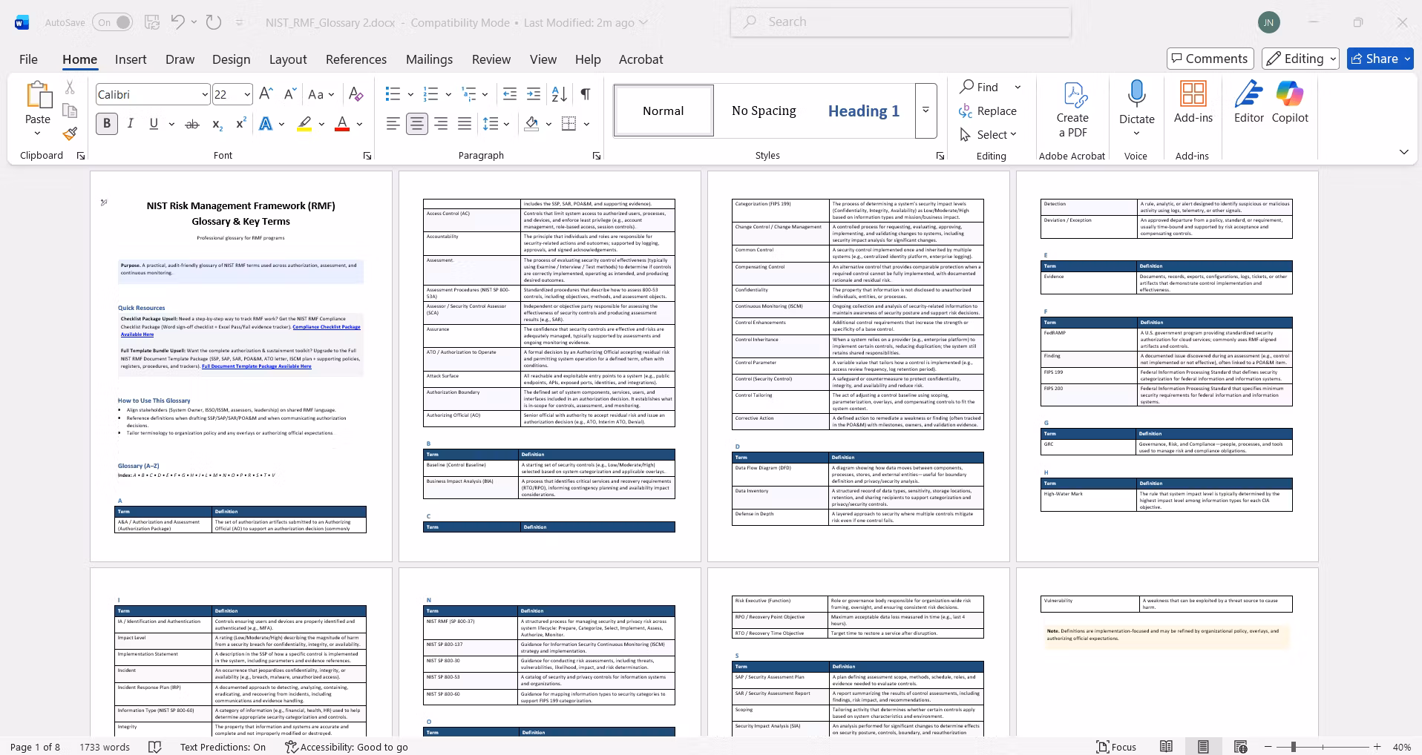This screenshot has height=755, width=1422.
Task: Apply superscript formatting
Action: 240,124
